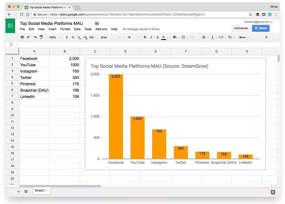285x204 pixels.
Task: Open the Data menu
Action: click(77, 29)
